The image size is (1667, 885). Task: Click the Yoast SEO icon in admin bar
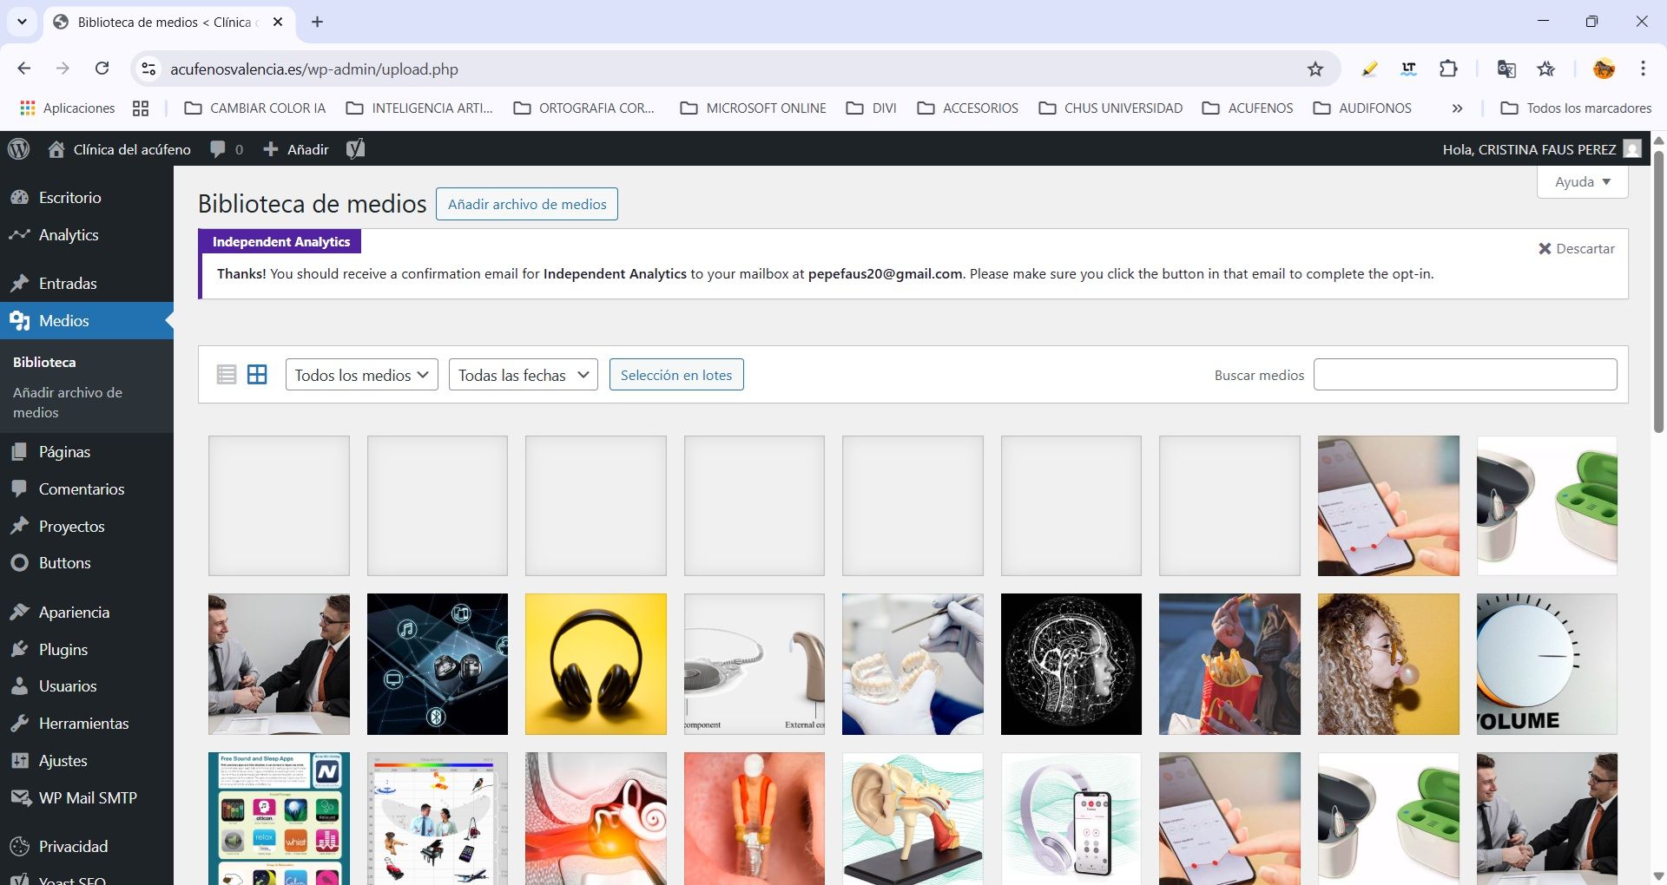(x=355, y=149)
